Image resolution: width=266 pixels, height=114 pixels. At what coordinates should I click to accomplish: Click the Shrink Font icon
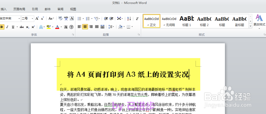pos(42,19)
